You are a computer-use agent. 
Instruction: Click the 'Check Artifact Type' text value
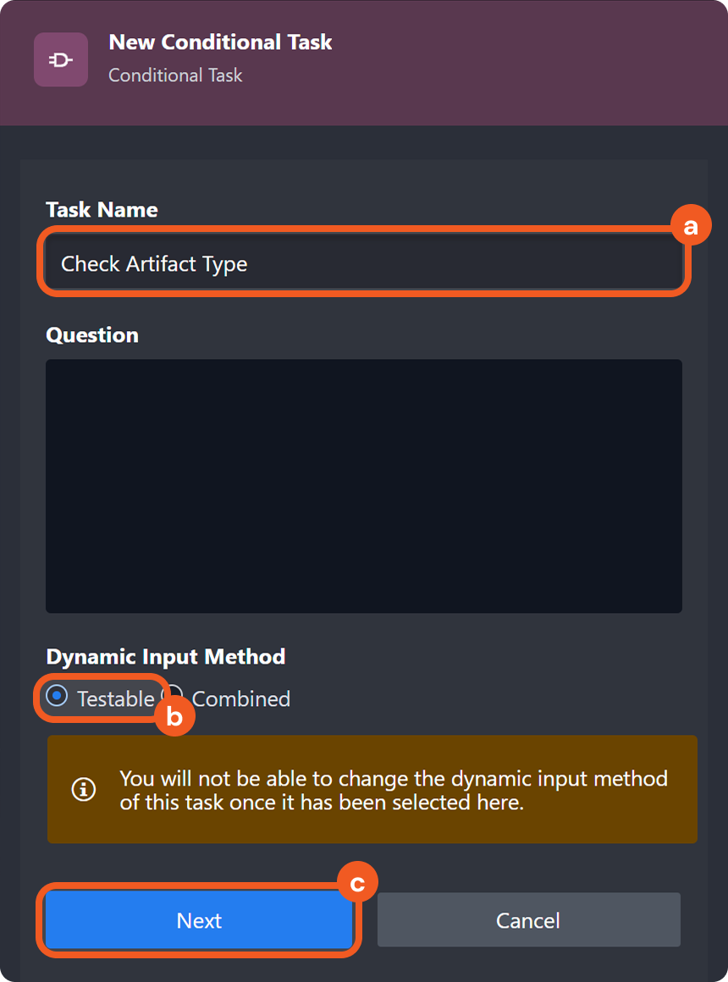click(154, 264)
